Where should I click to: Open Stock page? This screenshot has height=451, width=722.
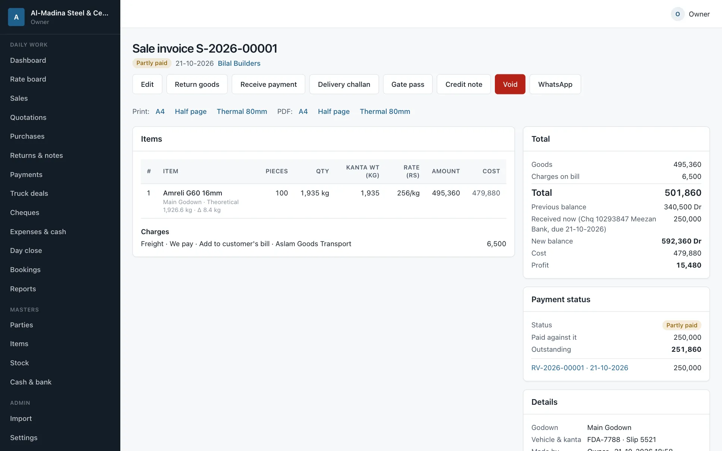point(20,363)
